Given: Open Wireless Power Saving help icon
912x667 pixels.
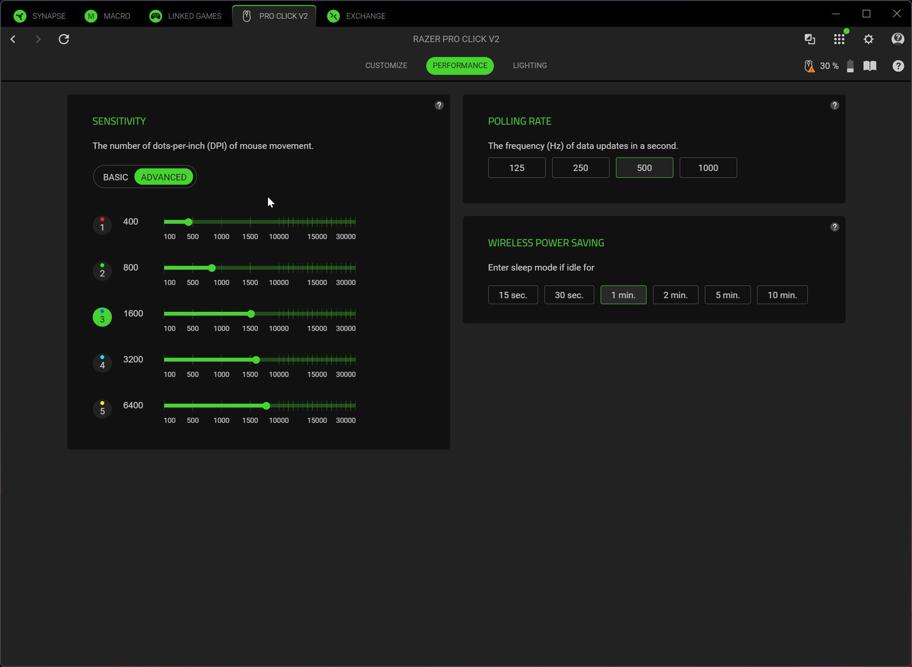Looking at the screenshot, I should tap(834, 227).
